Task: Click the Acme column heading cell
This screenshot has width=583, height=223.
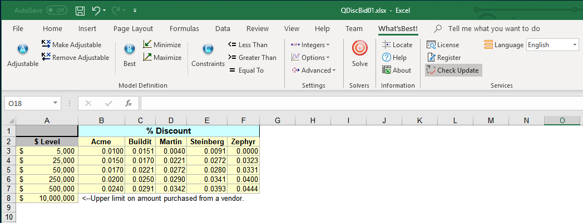Action: [101, 141]
